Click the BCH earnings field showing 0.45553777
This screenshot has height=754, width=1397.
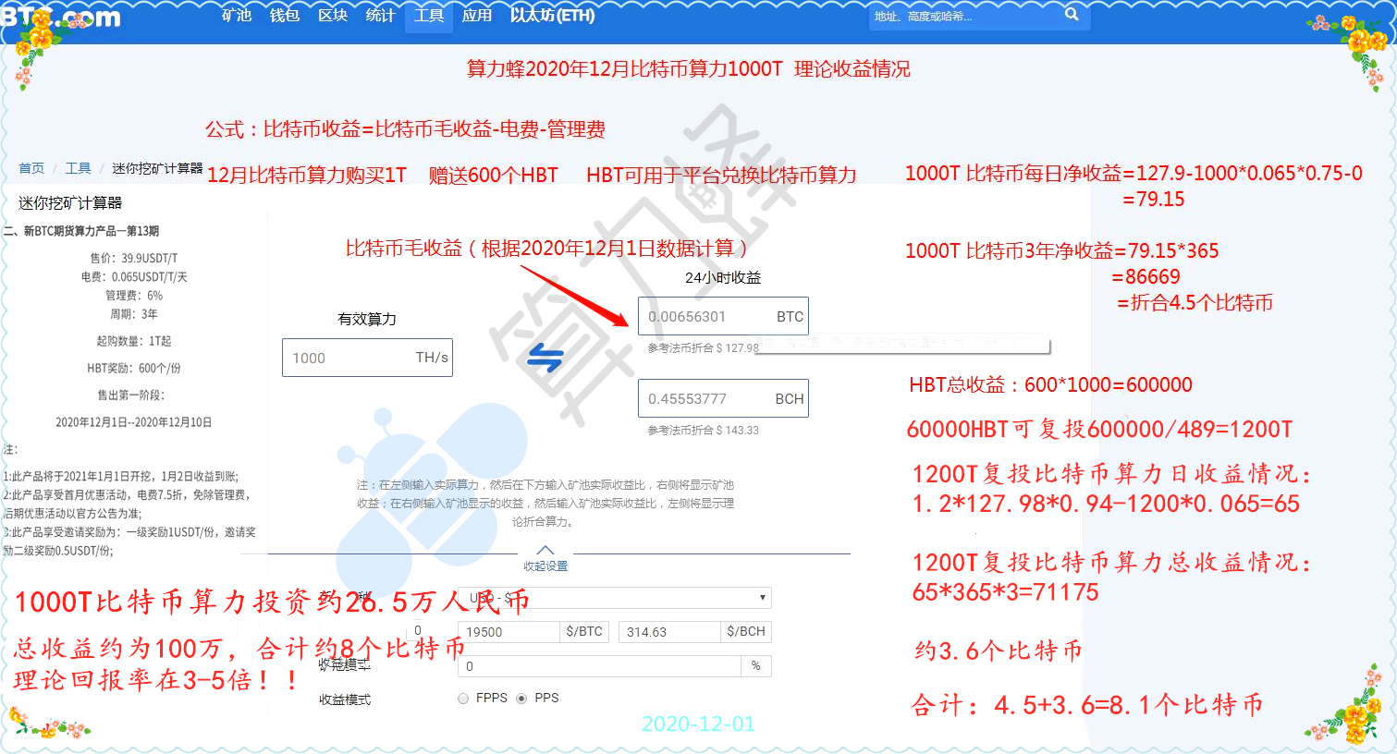coord(724,397)
